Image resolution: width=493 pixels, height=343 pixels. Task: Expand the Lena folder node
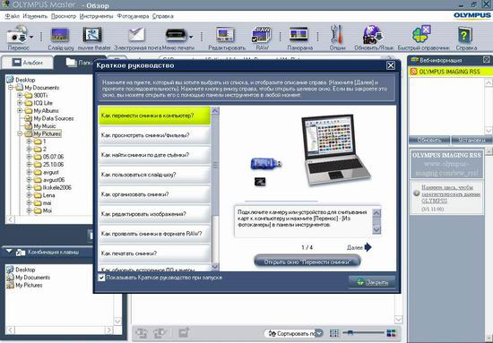30,195
